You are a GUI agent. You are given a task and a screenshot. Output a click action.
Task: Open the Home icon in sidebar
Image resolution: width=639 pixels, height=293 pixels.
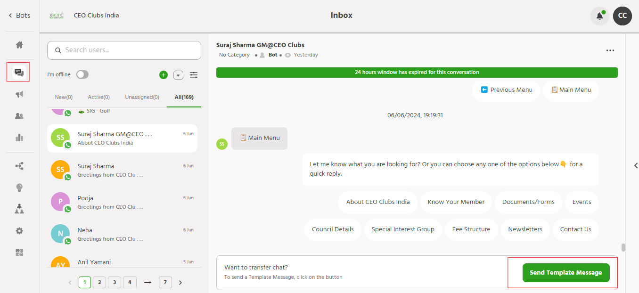pos(19,45)
